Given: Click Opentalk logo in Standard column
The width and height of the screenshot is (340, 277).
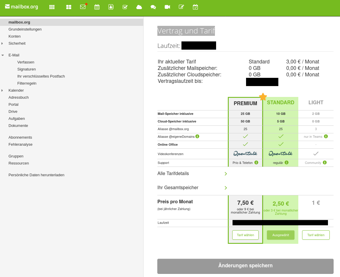Looking at the screenshot, I should [x=281, y=154].
